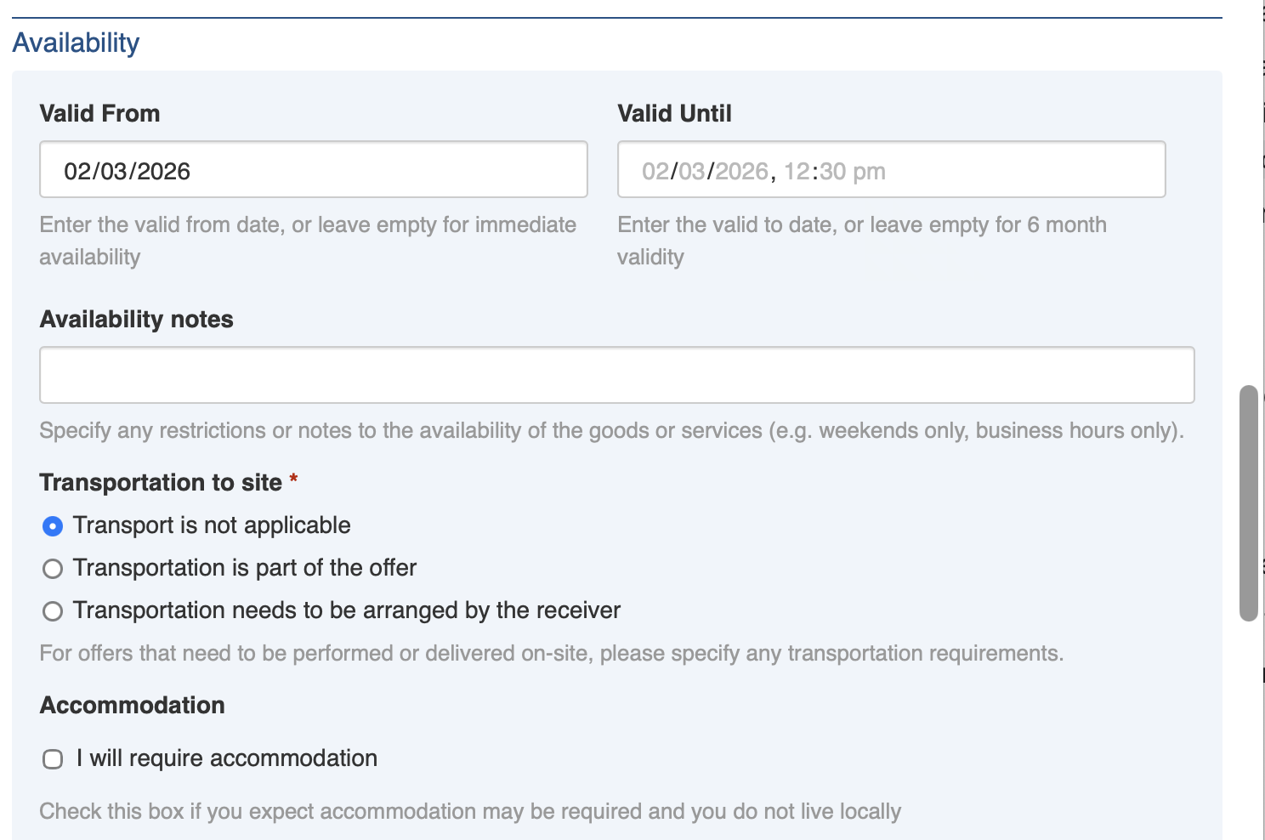Select the minutes segment in Valid Until
Screen dimensions: 1265x840
pos(833,172)
